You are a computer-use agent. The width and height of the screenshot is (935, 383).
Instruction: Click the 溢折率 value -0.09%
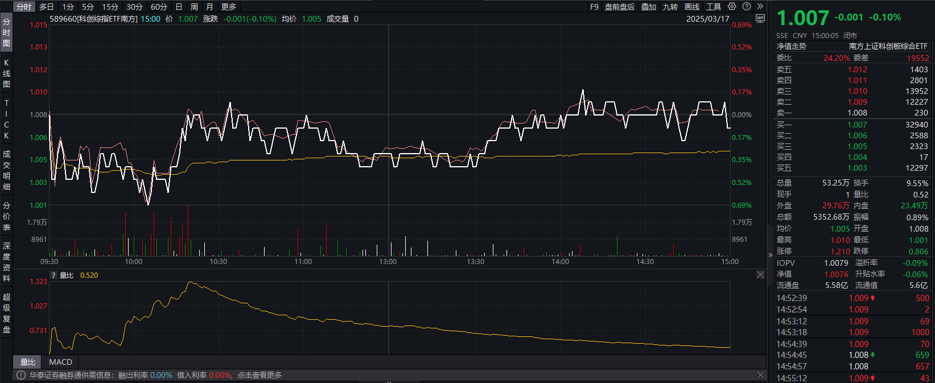[x=915, y=263]
